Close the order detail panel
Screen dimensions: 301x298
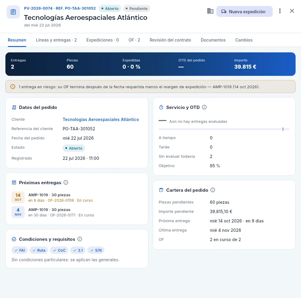pyautogui.click(x=292, y=11)
